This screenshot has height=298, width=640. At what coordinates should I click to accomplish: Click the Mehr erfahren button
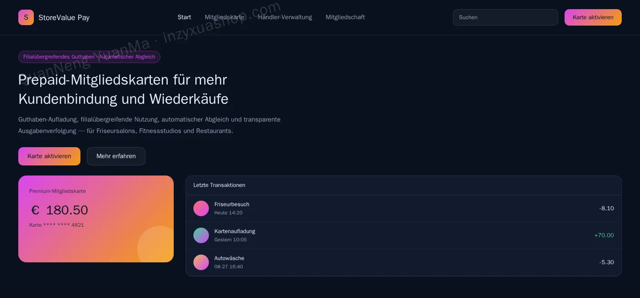(116, 156)
